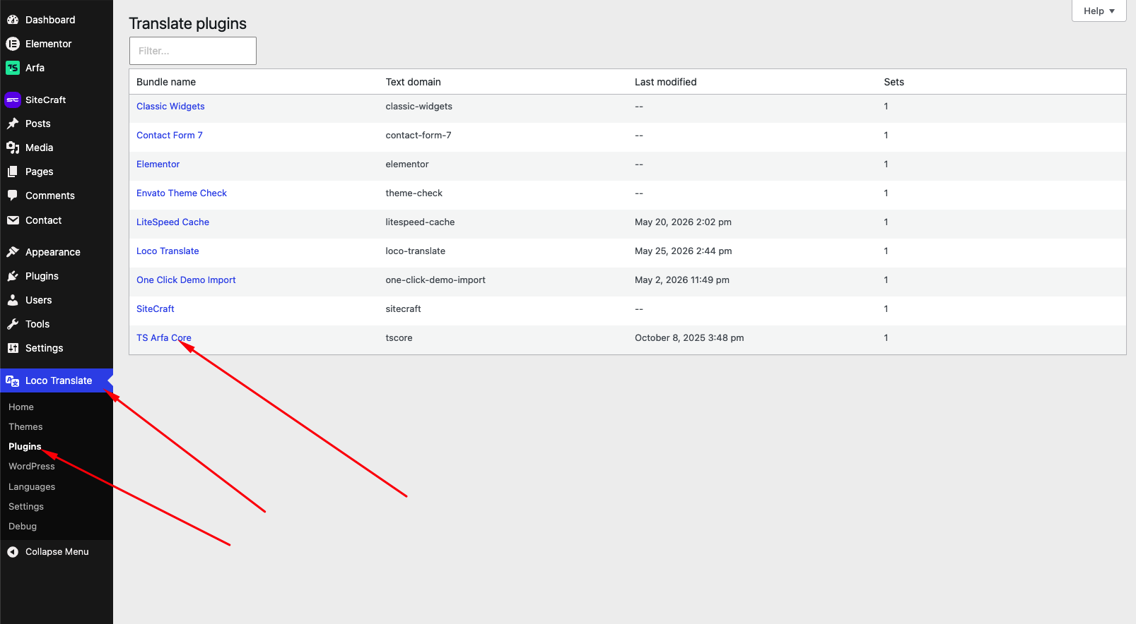
Task: Click the purple SiteCraft icon
Action: pos(13,100)
